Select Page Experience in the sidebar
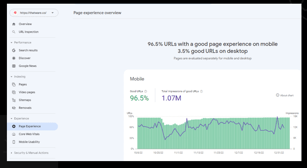The image size is (307, 168). tap(33, 126)
